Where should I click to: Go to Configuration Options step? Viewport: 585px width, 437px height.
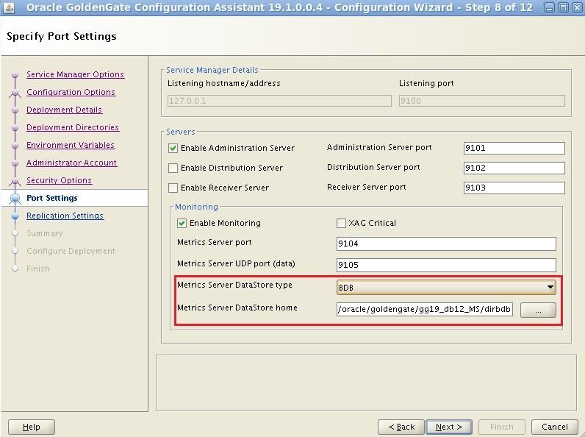tap(71, 92)
